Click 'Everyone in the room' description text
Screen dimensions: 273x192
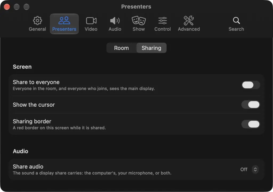pos(84,89)
